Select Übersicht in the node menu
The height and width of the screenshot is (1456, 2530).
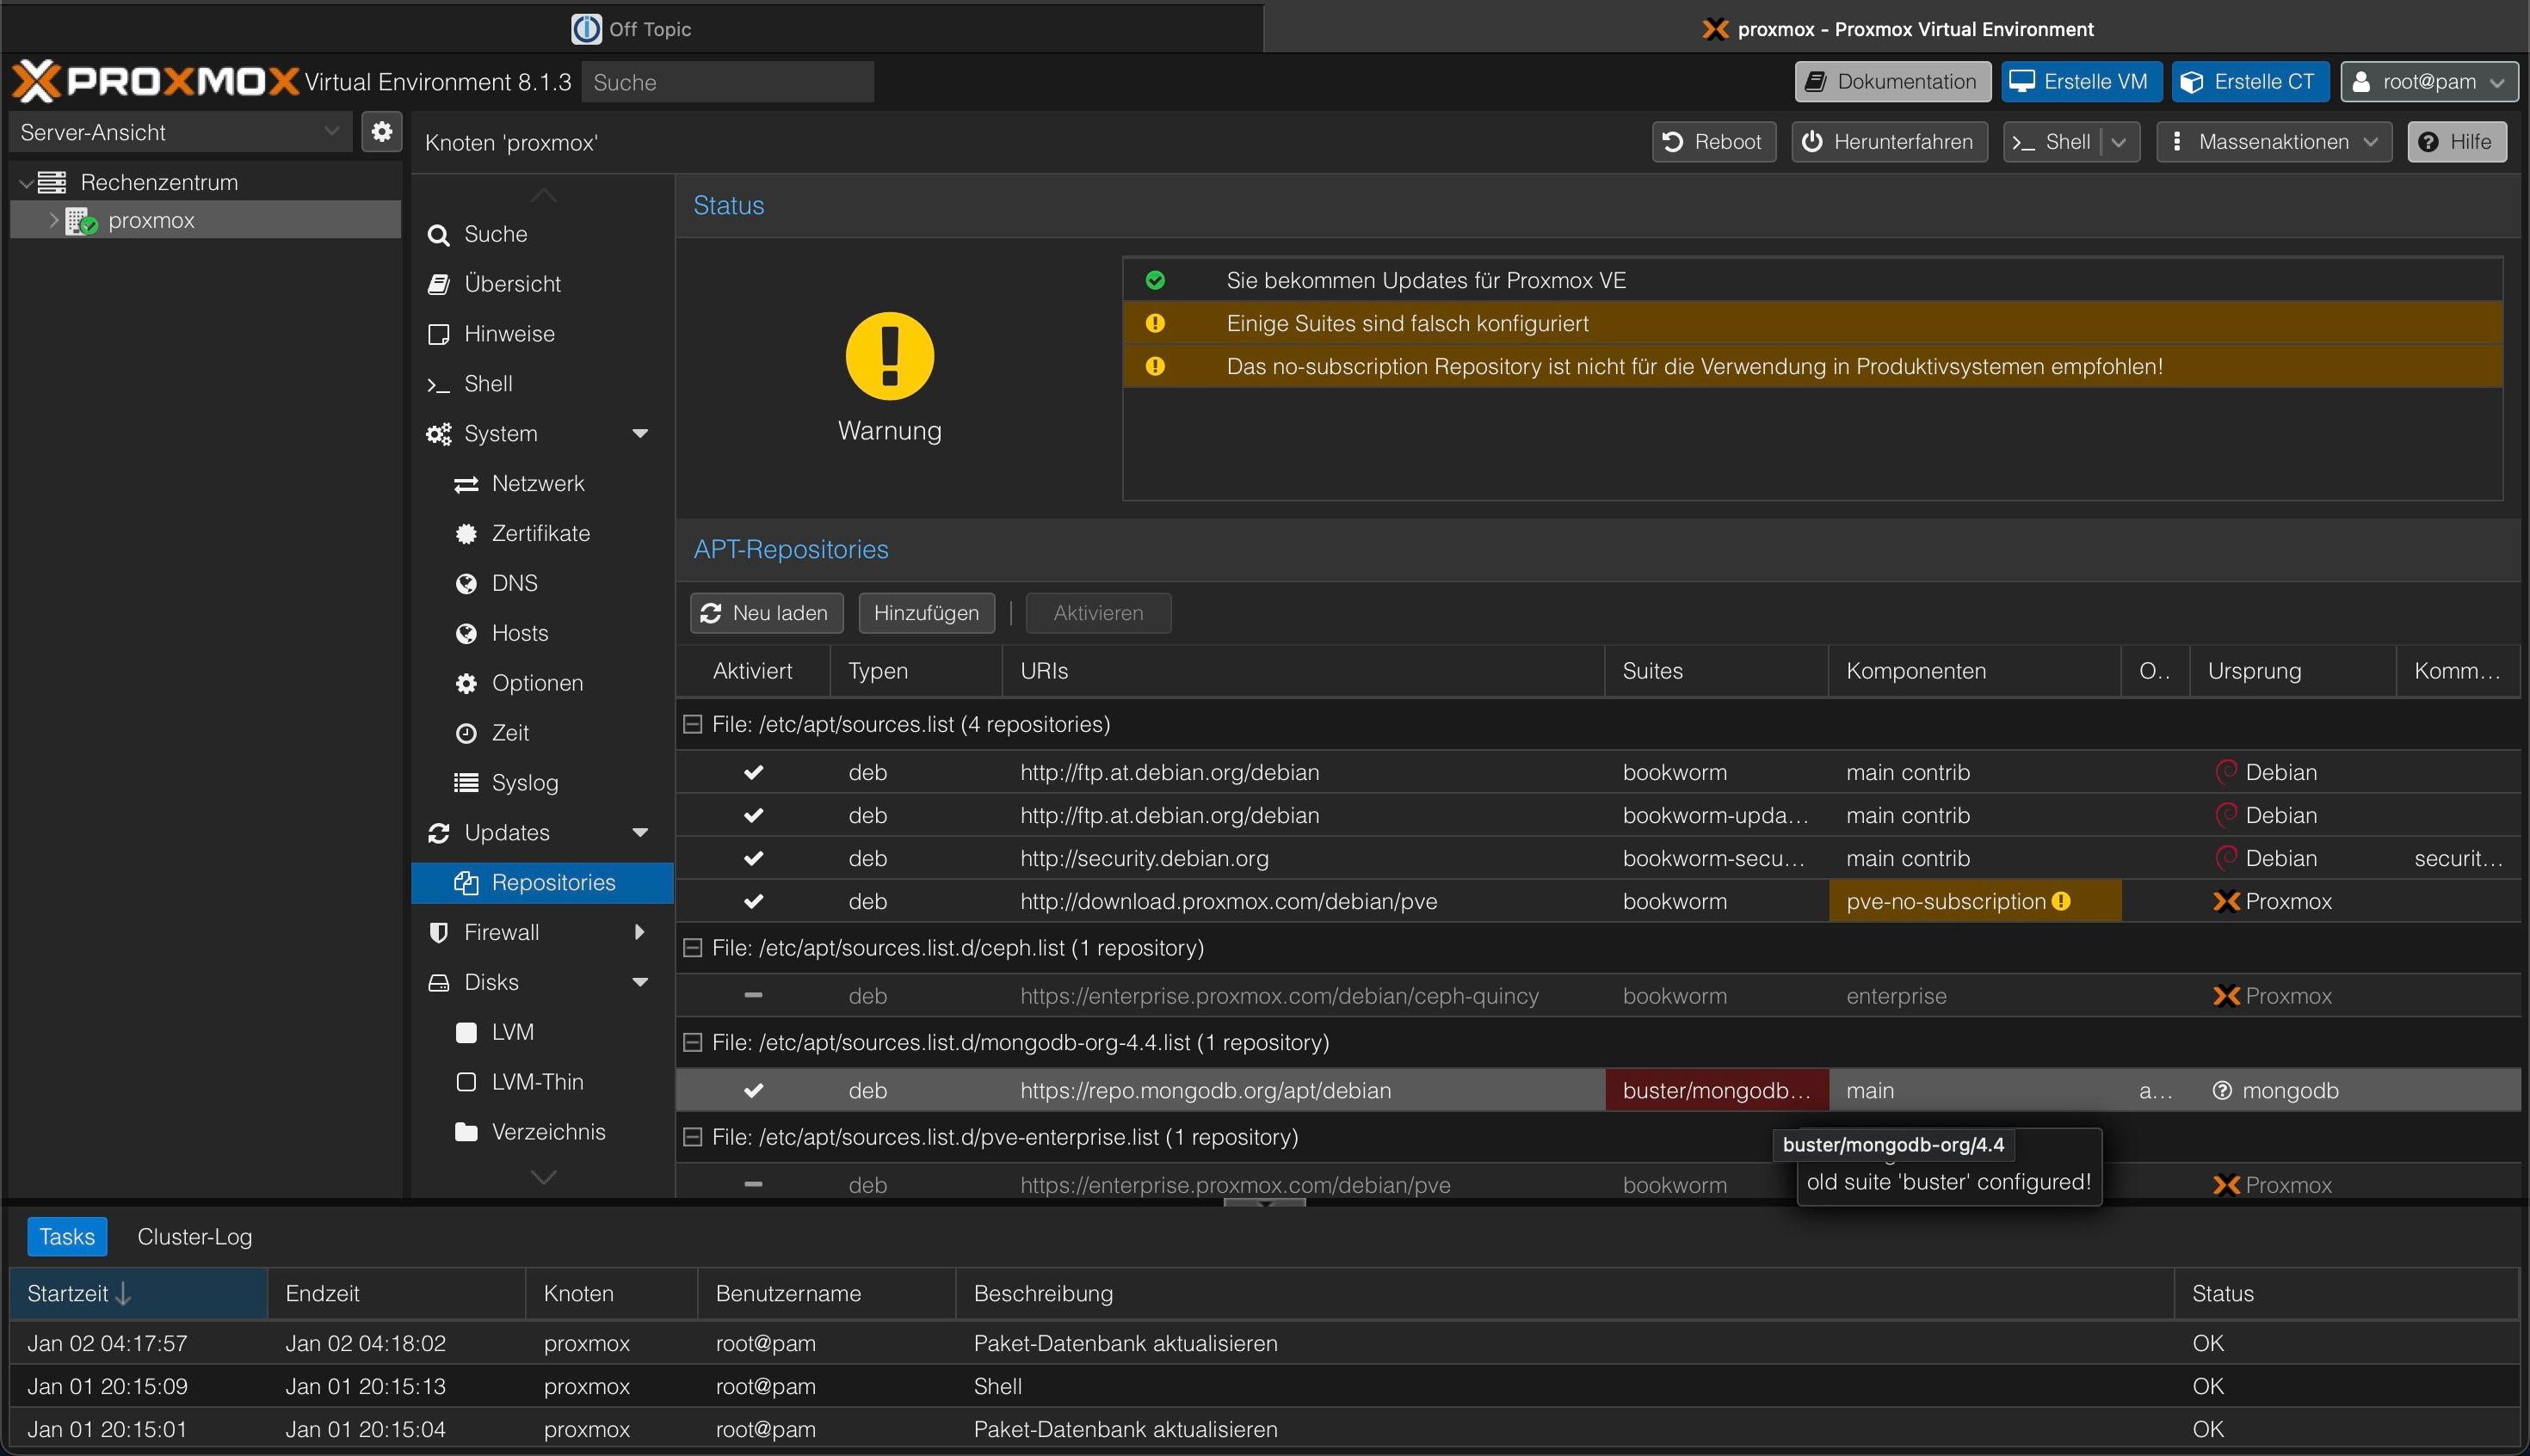[x=512, y=284]
